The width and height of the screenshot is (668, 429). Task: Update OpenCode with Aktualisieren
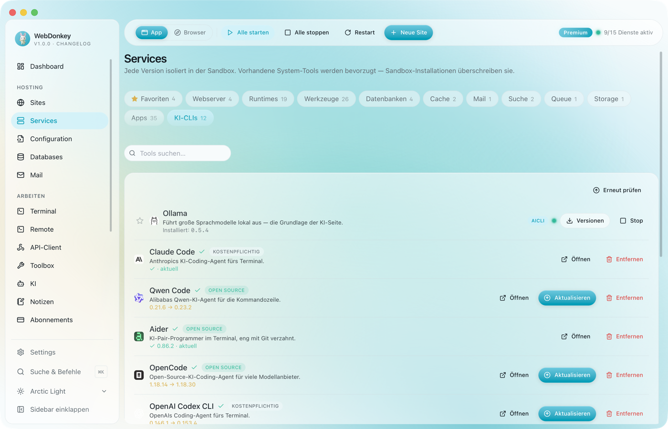click(567, 375)
